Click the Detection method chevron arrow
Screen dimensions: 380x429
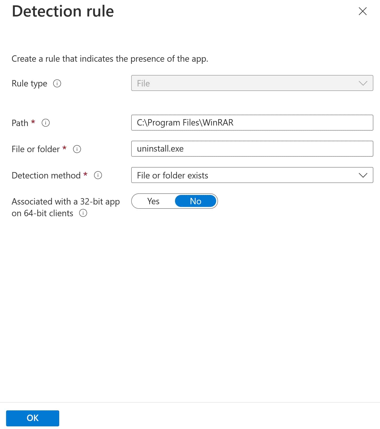pyautogui.click(x=363, y=175)
